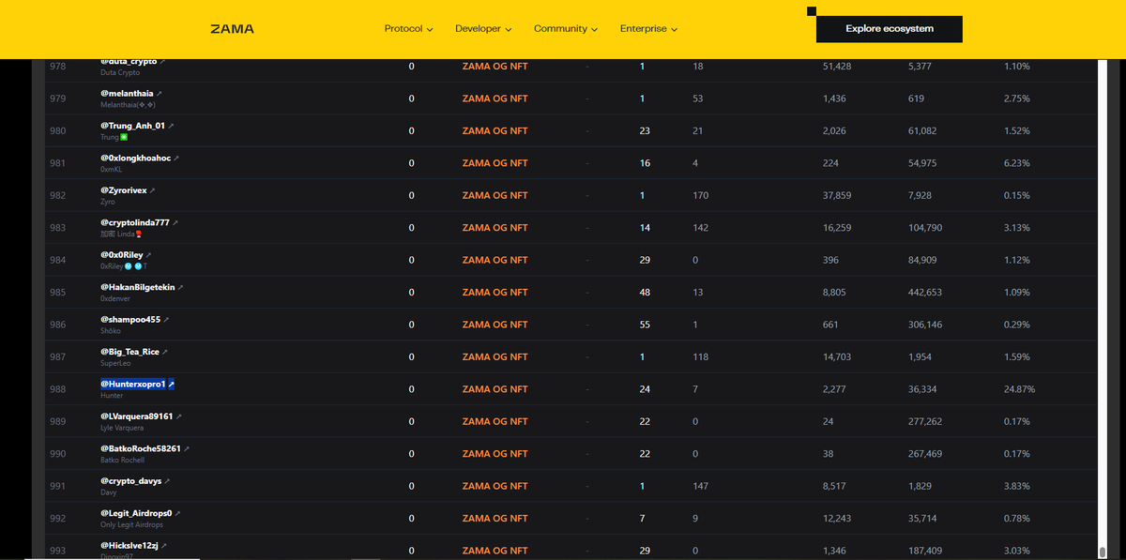Expand the Community menu
The image size is (1126, 560).
point(566,29)
